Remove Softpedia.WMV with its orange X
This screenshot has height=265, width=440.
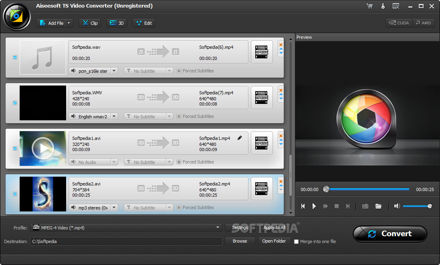point(281,90)
